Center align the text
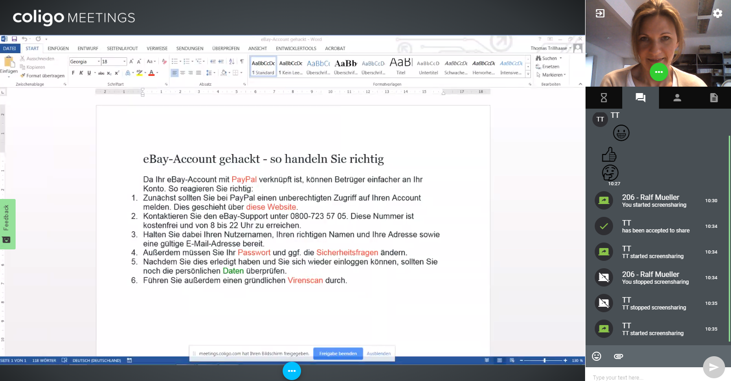Screen dimensions: 731x381 coord(183,73)
